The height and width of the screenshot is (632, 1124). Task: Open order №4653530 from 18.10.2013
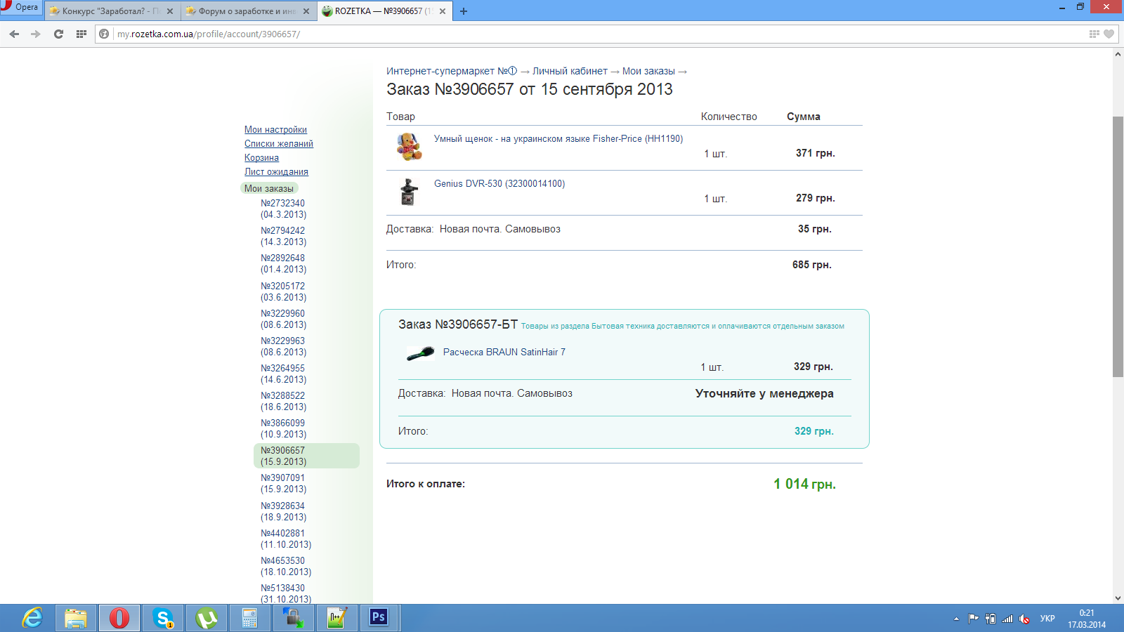[x=286, y=567]
